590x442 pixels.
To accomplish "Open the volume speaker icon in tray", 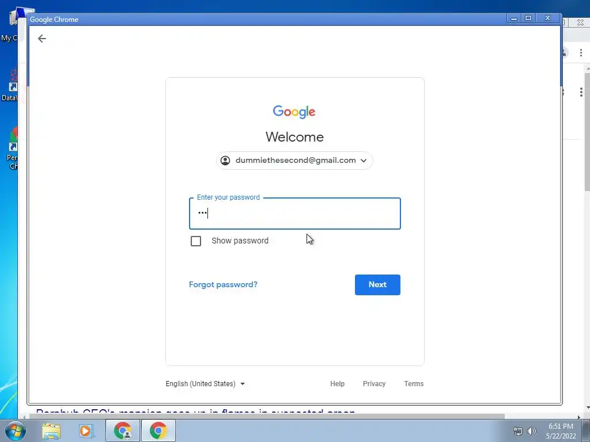I will (x=532, y=431).
